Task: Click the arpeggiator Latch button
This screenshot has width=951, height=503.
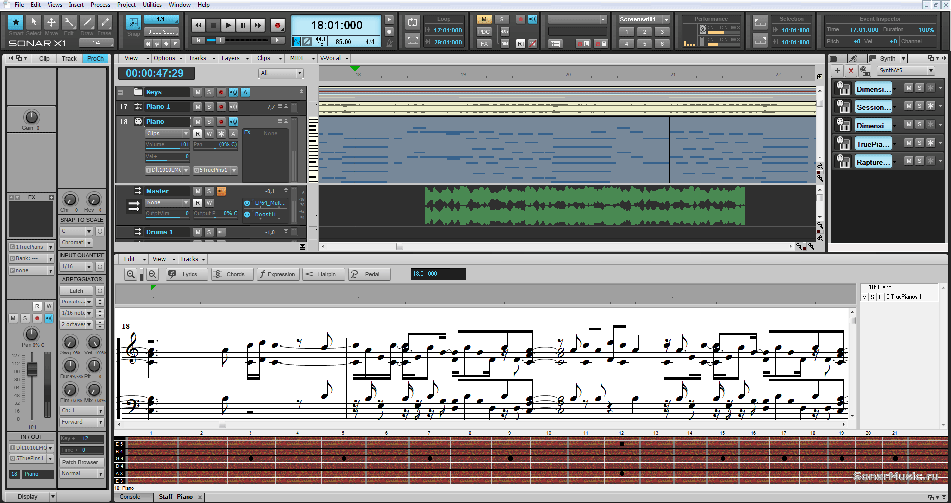Action: point(76,291)
